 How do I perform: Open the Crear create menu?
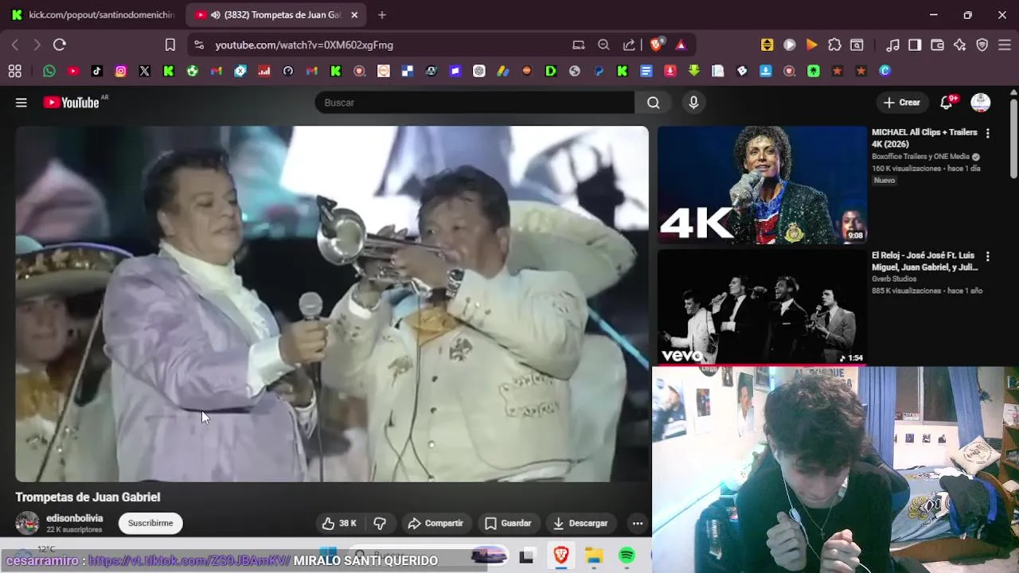click(901, 103)
